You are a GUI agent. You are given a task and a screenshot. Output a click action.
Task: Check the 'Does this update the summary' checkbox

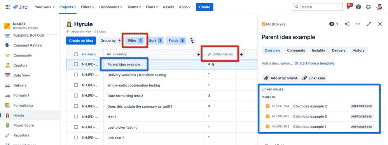[x=76, y=106]
